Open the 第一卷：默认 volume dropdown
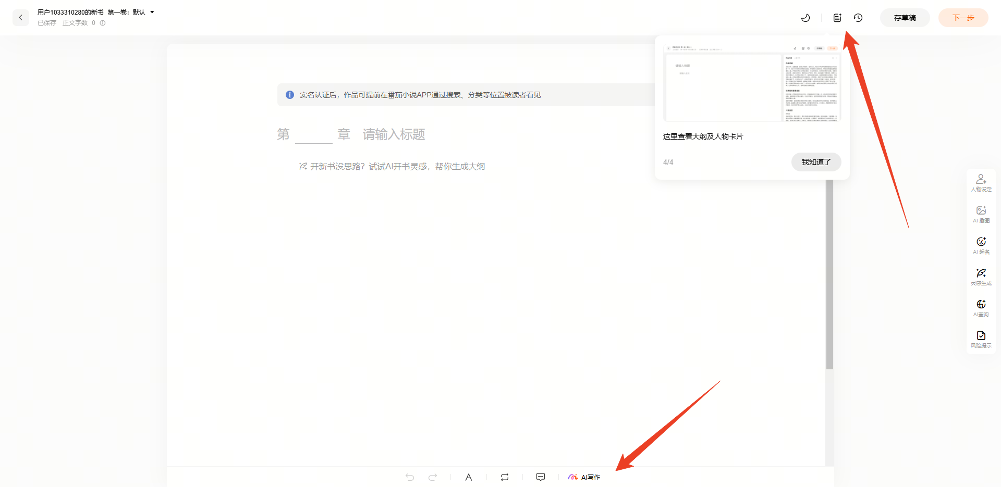Image resolution: width=1001 pixels, height=487 pixels. (x=131, y=12)
